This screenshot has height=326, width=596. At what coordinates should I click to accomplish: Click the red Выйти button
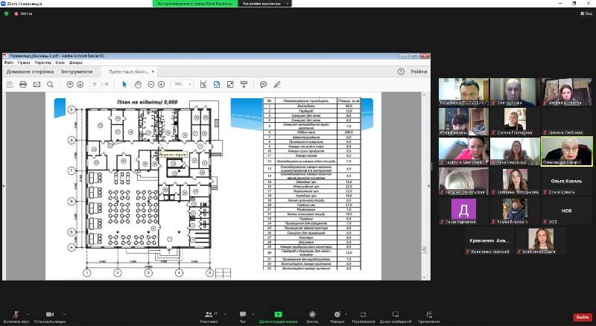coord(581,316)
